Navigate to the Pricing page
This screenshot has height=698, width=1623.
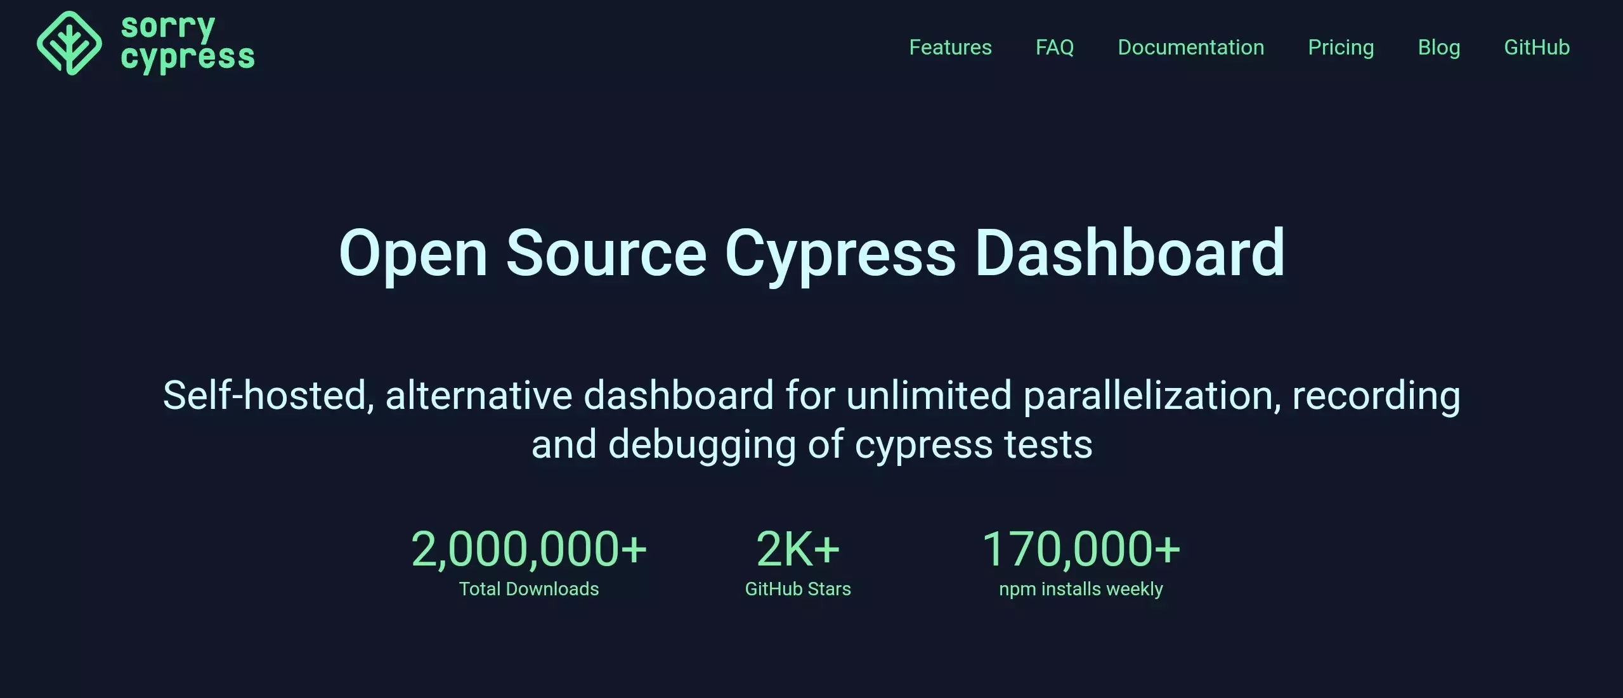click(1341, 48)
